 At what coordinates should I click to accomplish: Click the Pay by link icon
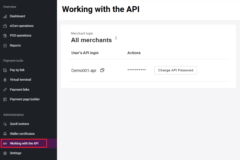tap(5, 70)
